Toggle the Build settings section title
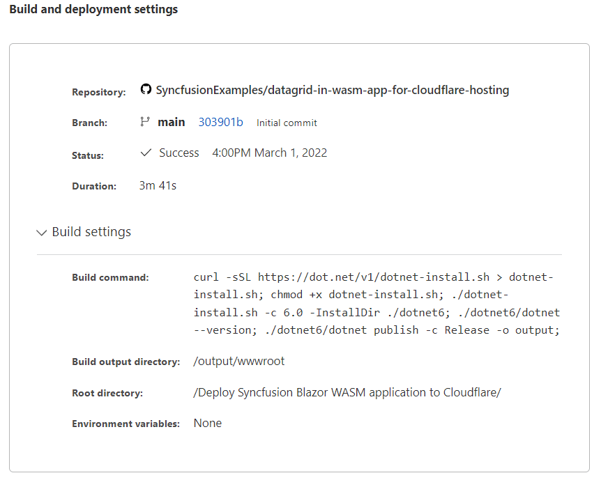The width and height of the screenshot is (601, 480). click(91, 232)
